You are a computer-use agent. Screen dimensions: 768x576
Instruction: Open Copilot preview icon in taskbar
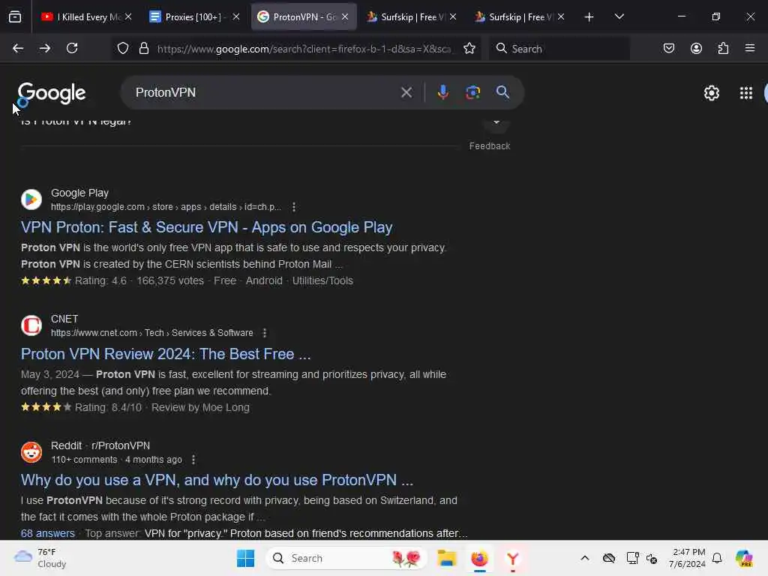[744, 558]
